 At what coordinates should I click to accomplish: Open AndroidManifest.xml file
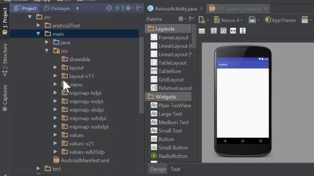[x=81, y=160]
